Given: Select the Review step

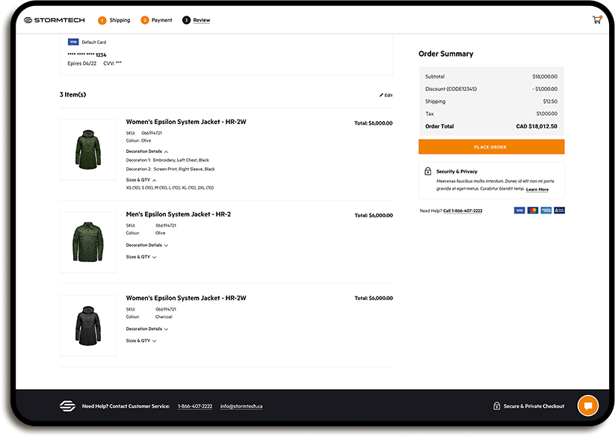Looking at the screenshot, I should [202, 20].
